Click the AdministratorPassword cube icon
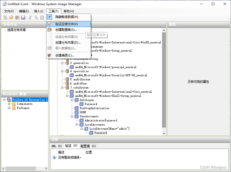The height and width of the screenshot is (172, 231). pos(82,121)
